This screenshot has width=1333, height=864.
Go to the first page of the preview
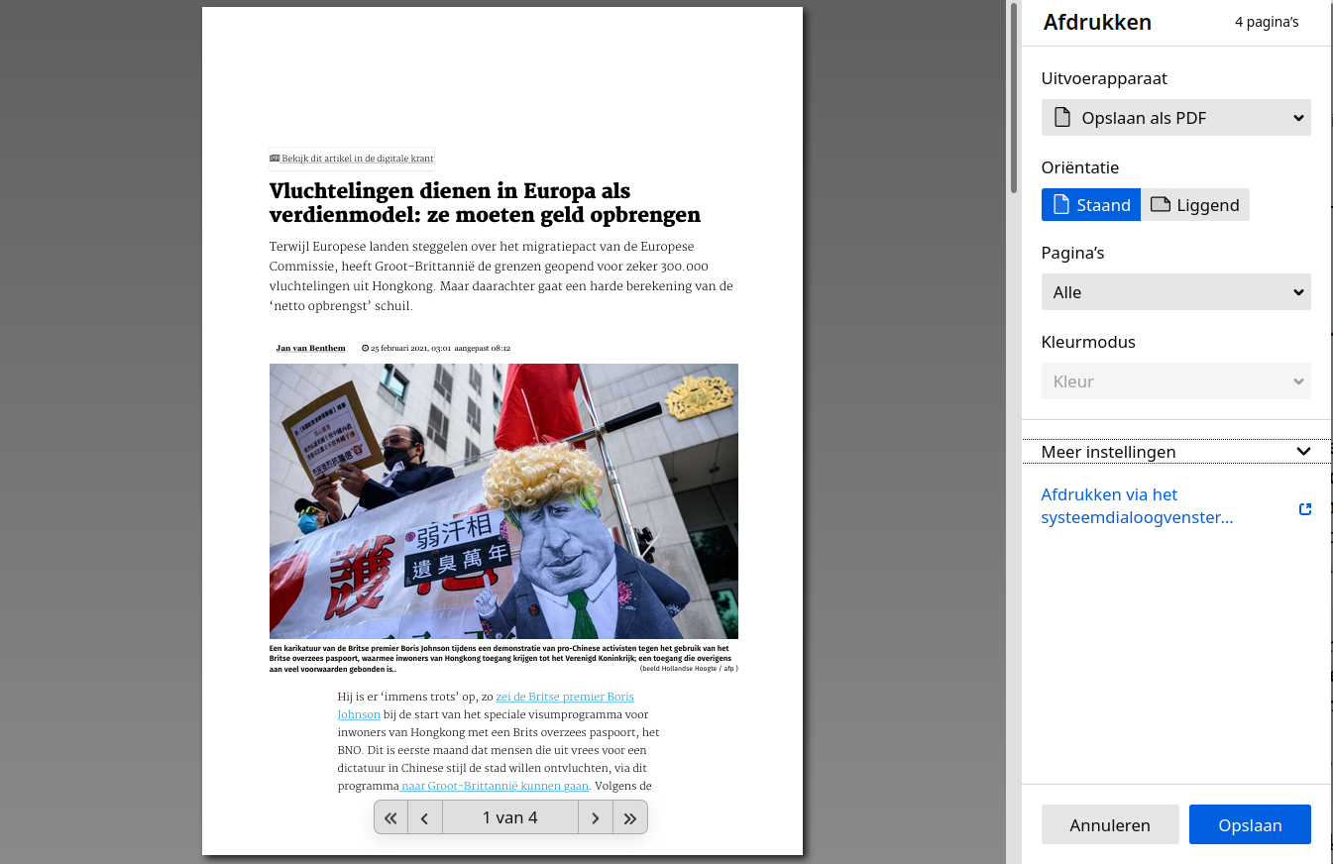coord(390,817)
